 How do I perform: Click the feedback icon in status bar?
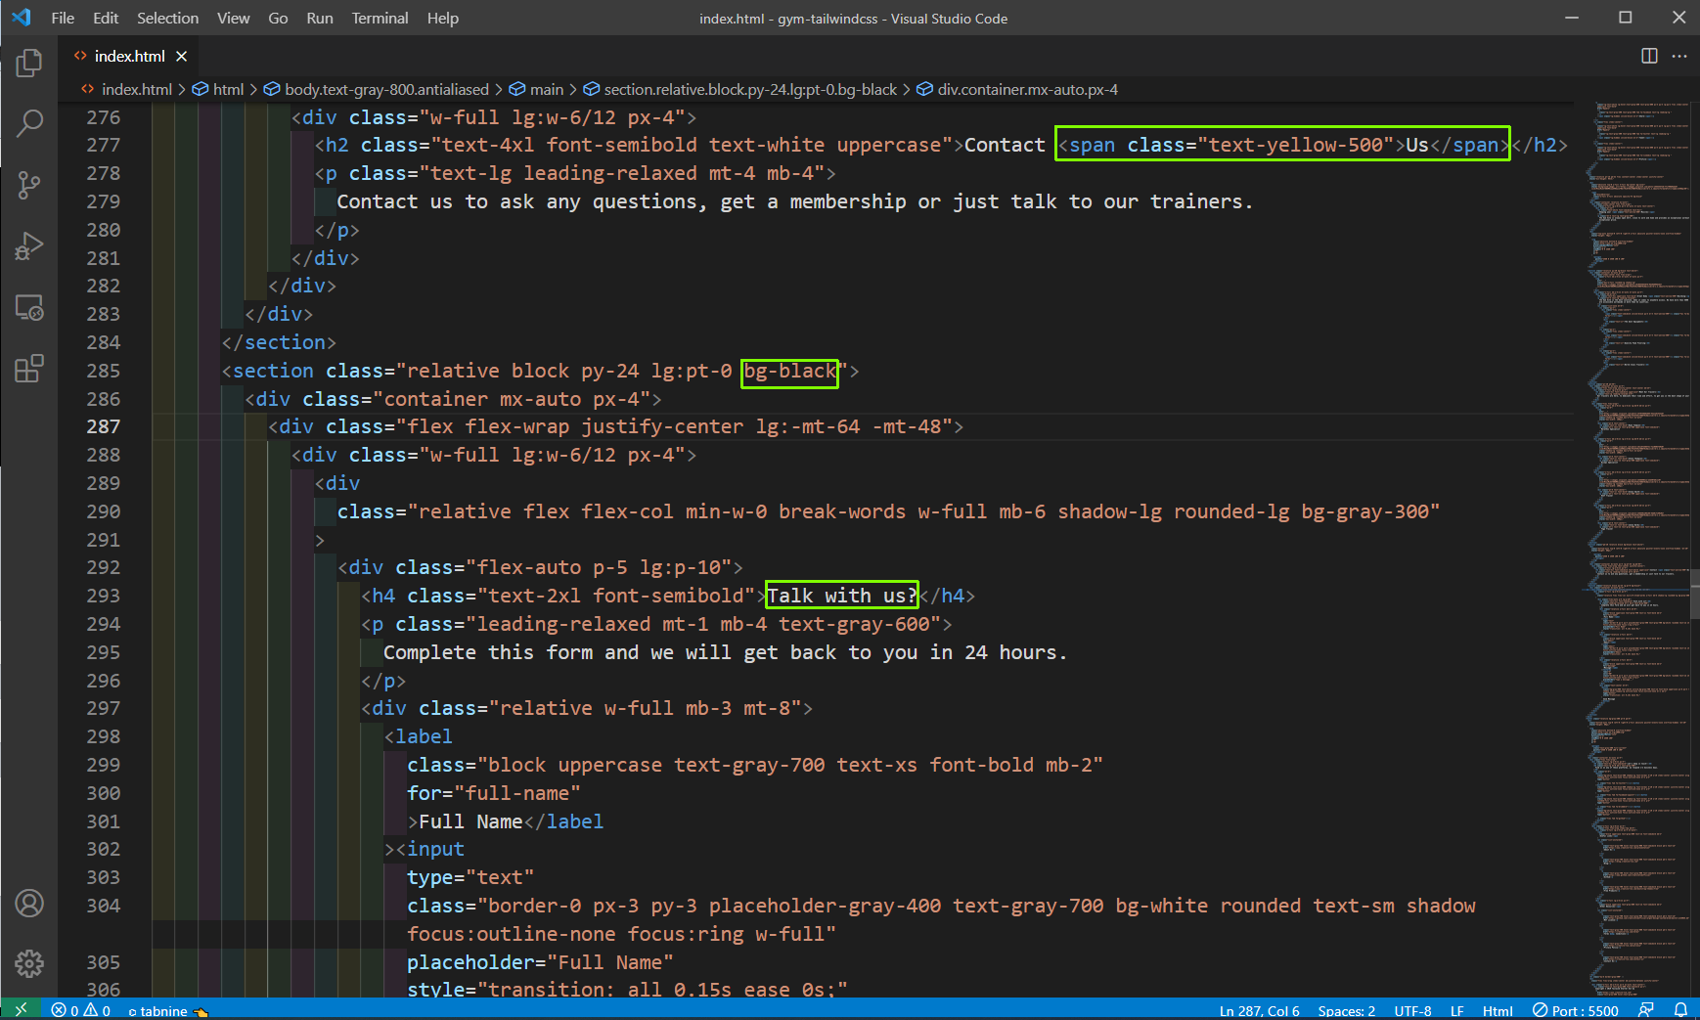click(1646, 1010)
